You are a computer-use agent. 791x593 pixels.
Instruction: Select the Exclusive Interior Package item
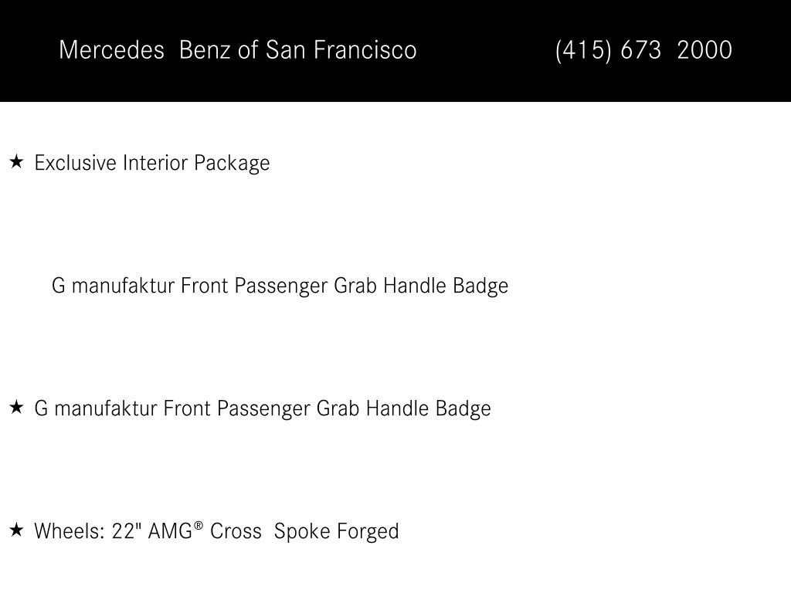[x=152, y=164]
